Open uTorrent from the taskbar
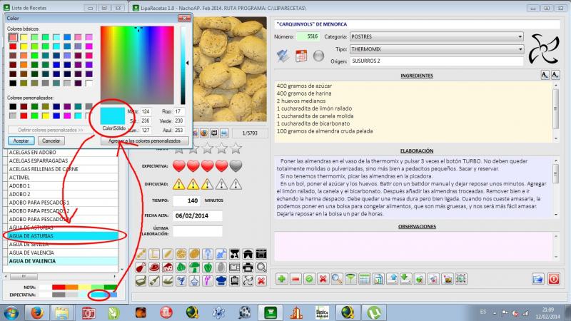 pyautogui.click(x=373, y=312)
